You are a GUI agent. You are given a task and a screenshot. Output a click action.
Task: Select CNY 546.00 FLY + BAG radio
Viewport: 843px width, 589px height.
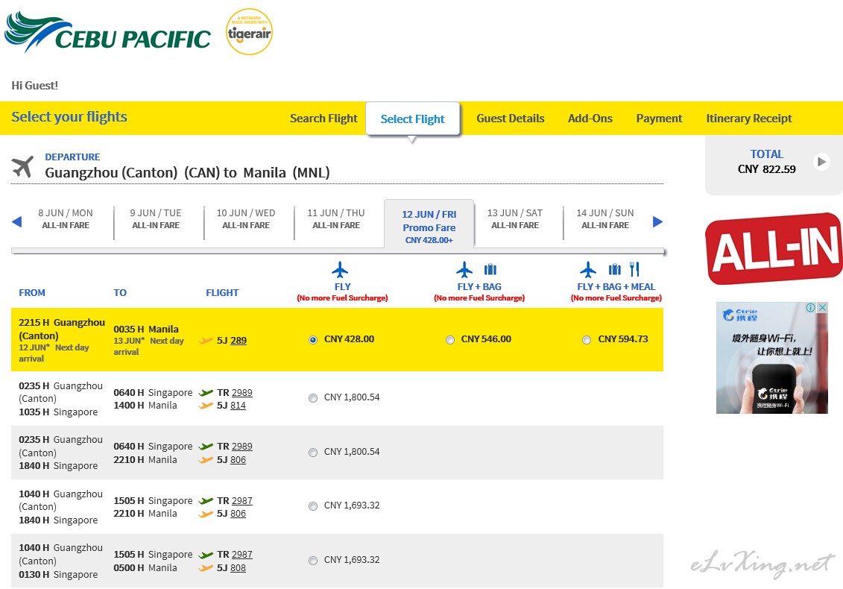click(450, 340)
